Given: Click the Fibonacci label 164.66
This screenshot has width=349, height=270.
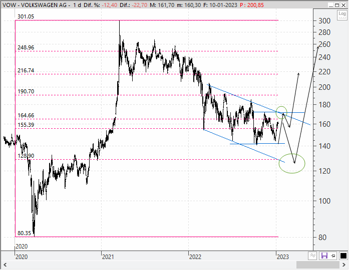Looking at the screenshot, I should click(x=26, y=115).
